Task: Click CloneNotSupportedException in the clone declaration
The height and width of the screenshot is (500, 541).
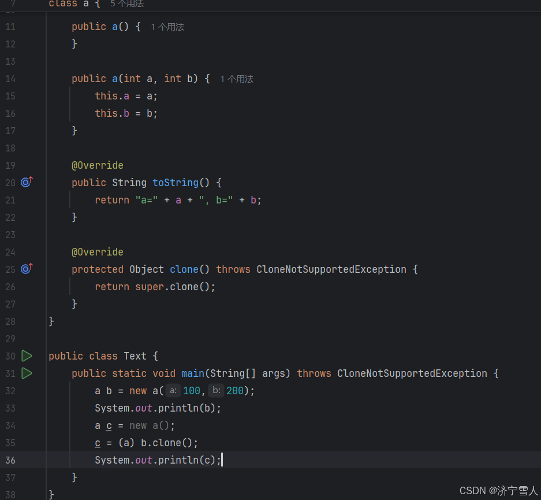Action: click(x=331, y=269)
